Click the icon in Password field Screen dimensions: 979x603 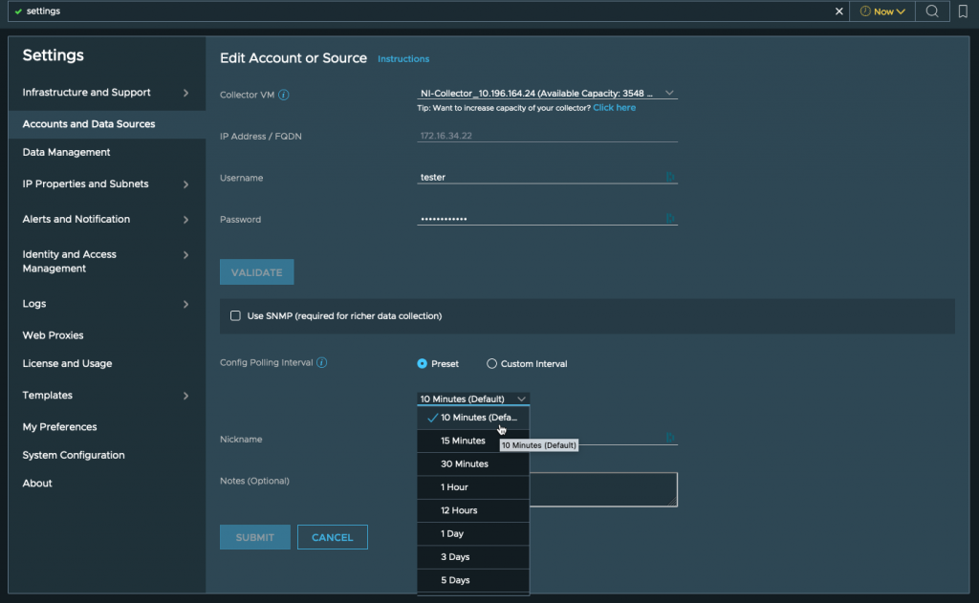[670, 219]
